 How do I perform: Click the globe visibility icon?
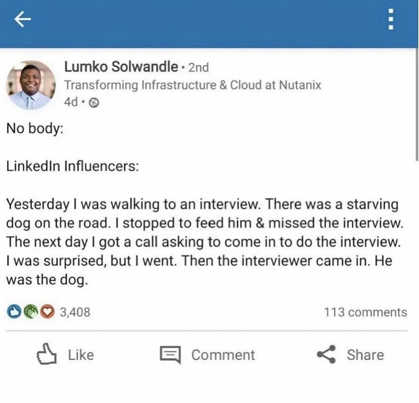[x=93, y=102]
